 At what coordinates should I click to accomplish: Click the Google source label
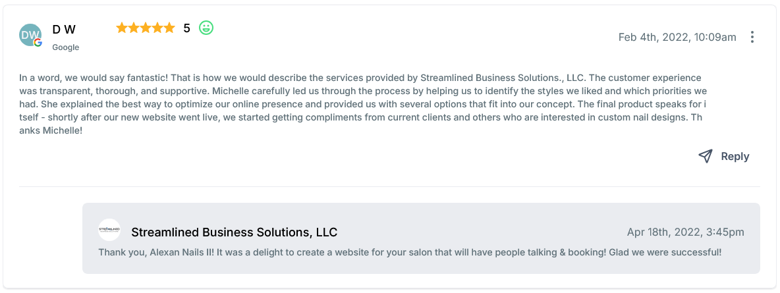tap(66, 47)
